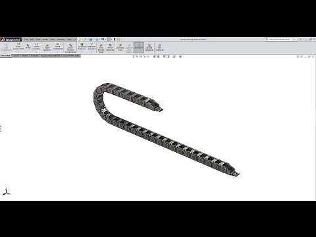Open the Edit menu
This screenshot has width=316, height=237.
pos(32,39)
